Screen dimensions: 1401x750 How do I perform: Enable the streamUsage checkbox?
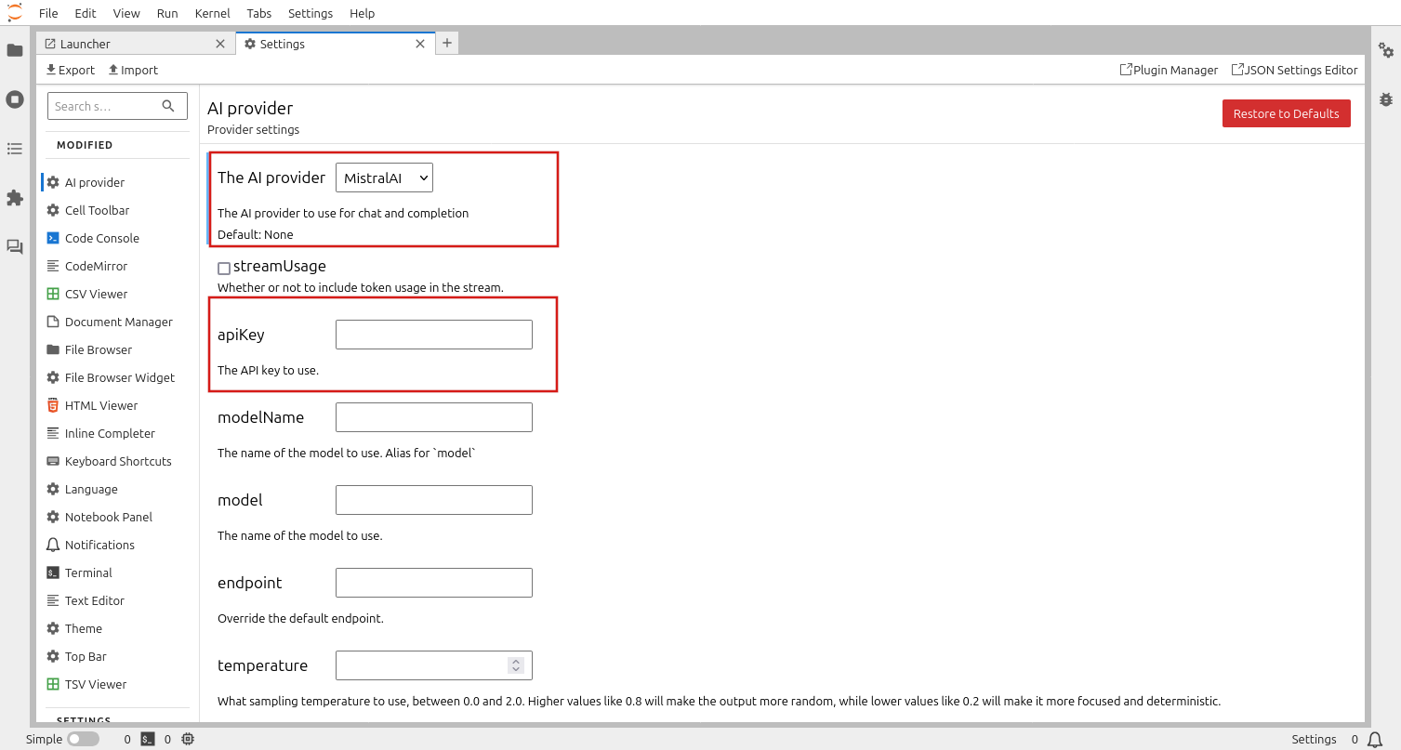click(x=224, y=269)
